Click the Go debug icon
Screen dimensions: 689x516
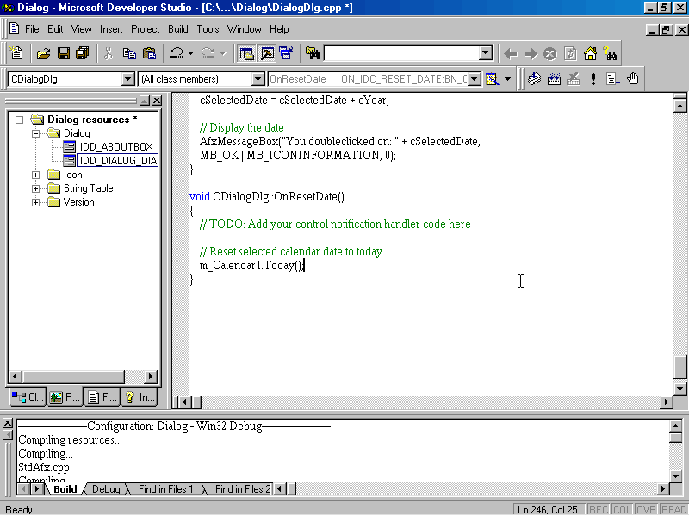pyautogui.click(x=613, y=79)
